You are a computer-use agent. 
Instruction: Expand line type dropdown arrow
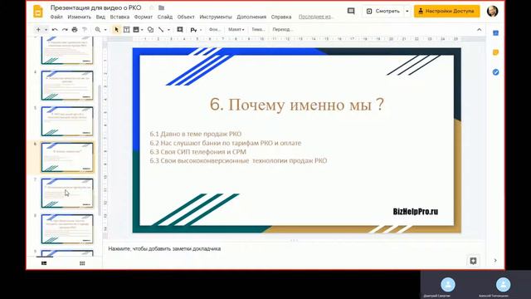(168, 30)
